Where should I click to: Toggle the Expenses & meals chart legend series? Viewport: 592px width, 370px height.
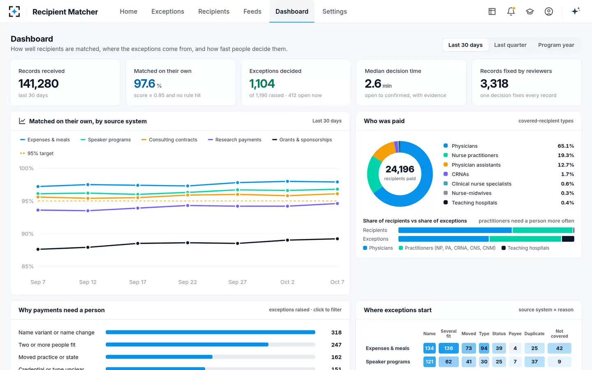45,140
